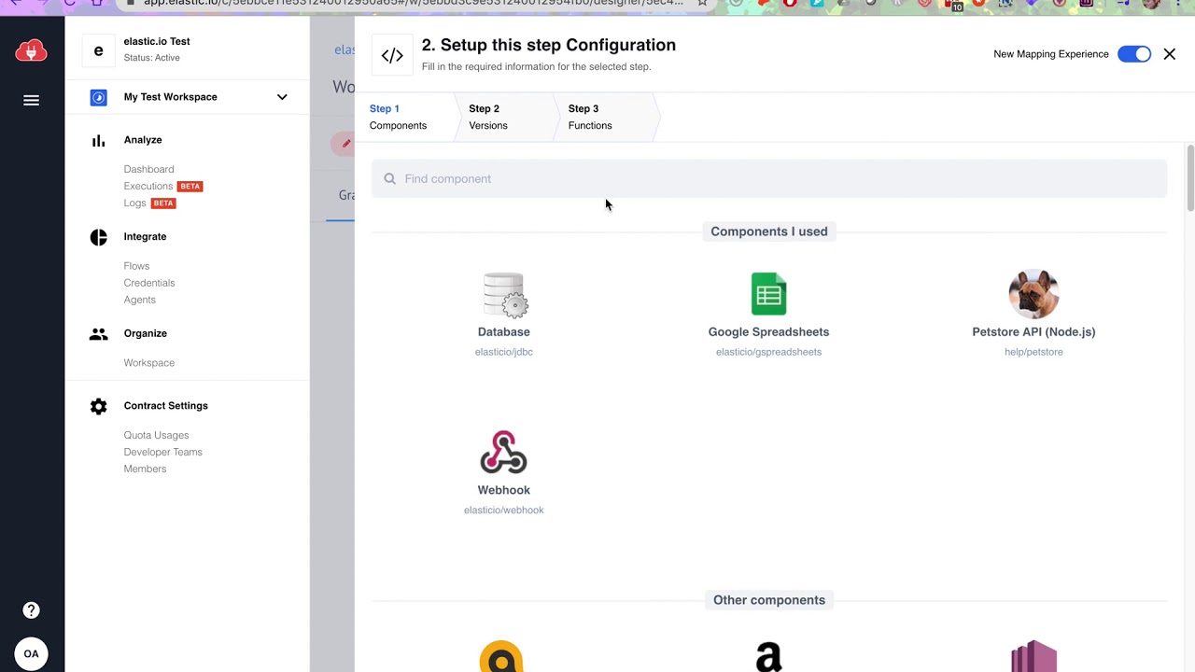Switch to Step 2 Versions tab
This screenshot has height=672, width=1195.
click(x=504, y=117)
